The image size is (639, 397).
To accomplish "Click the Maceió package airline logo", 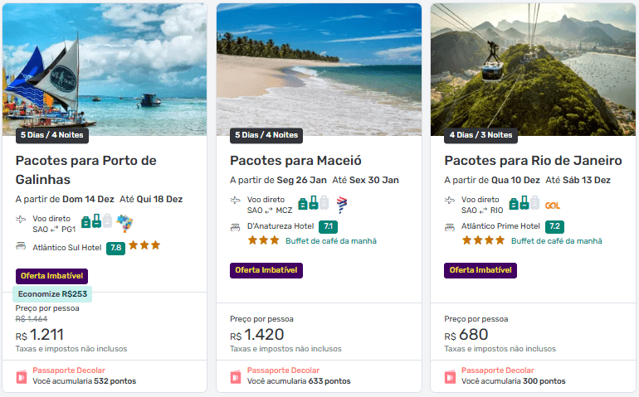I will tap(342, 204).
